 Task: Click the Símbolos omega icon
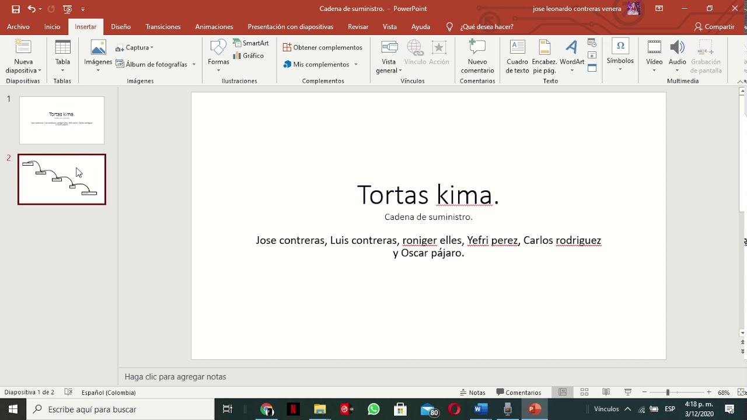(x=620, y=46)
